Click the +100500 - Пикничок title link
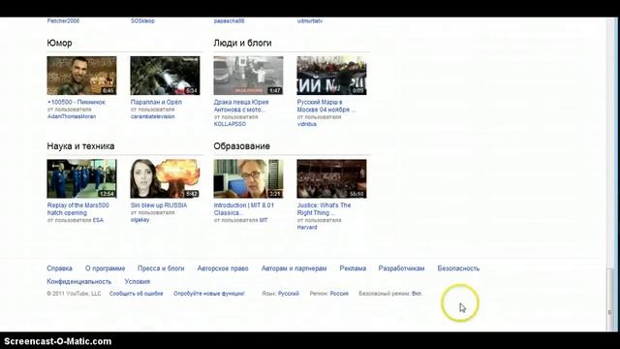This screenshot has height=349, width=620. 77,102
